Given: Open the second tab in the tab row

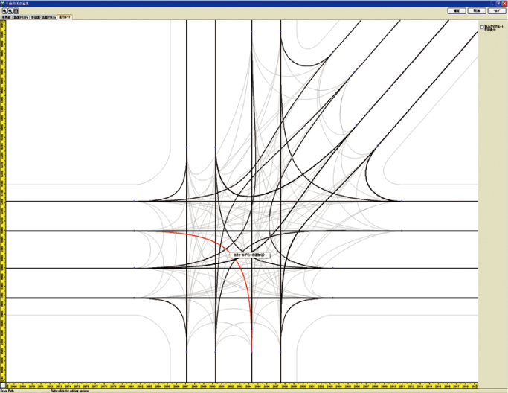Looking at the screenshot, I should coord(21,17).
